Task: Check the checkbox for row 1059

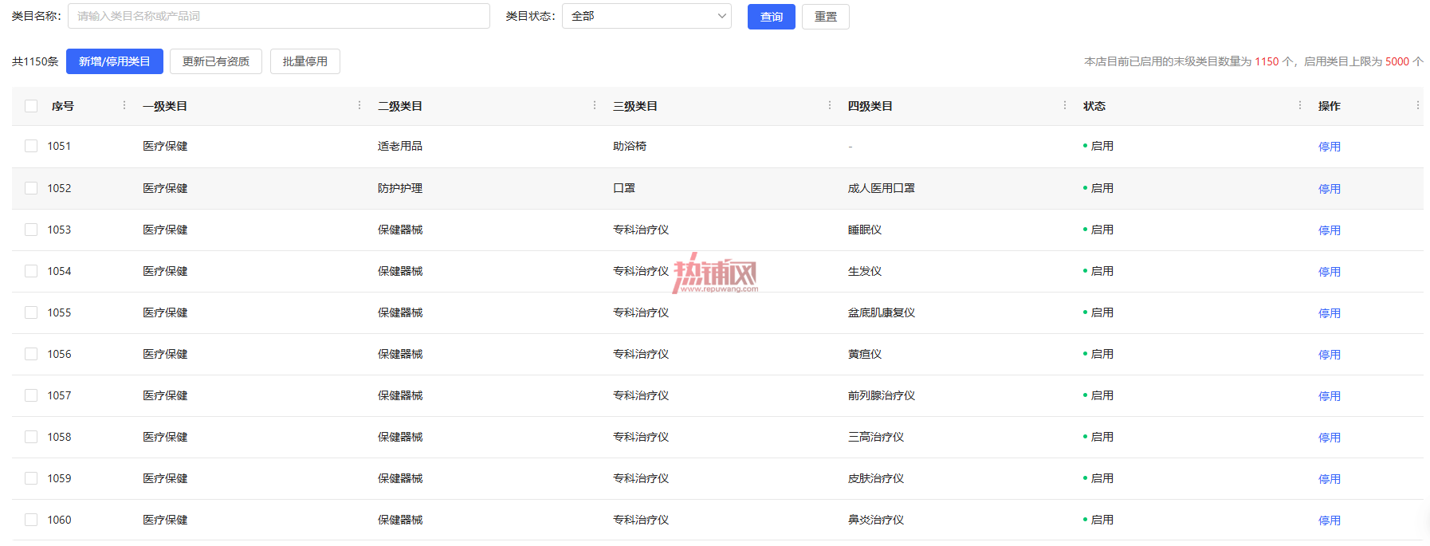Action: [31, 478]
